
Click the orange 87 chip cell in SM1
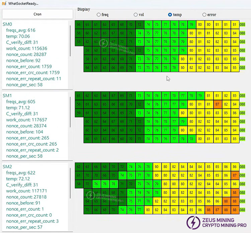pos(218,104)
